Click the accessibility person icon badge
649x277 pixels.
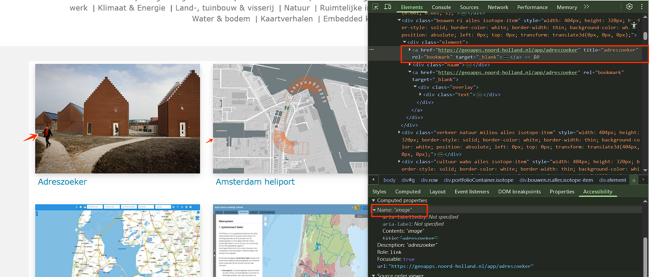pos(634,25)
